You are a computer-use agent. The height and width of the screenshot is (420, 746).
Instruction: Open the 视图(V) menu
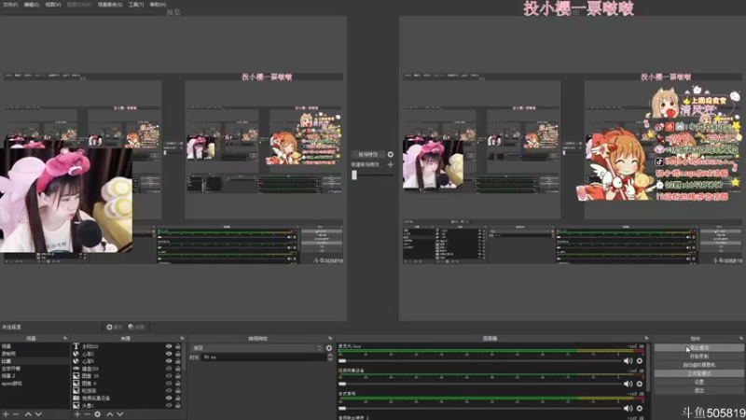click(x=53, y=5)
